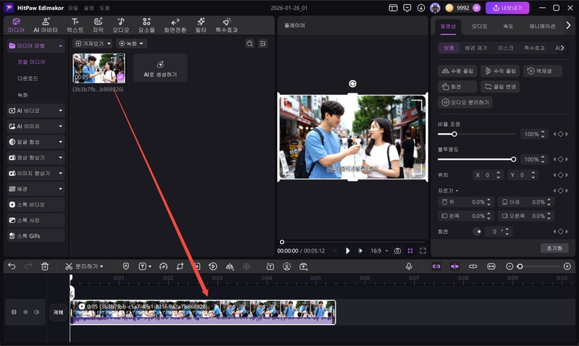
Task: Toggle track visibility eye icon
Action: (25, 312)
